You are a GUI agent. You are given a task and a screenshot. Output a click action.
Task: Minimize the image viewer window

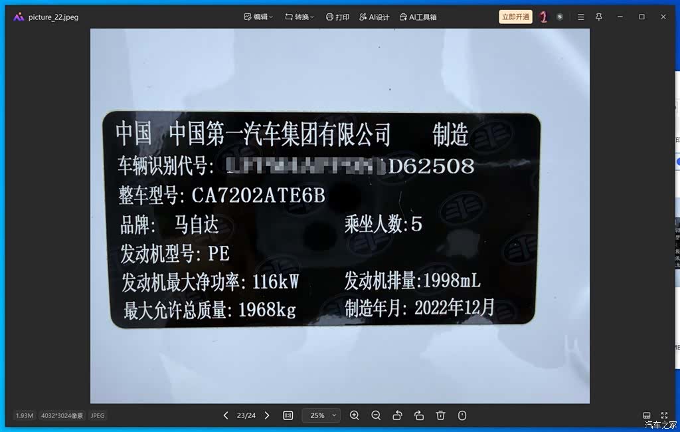620,17
